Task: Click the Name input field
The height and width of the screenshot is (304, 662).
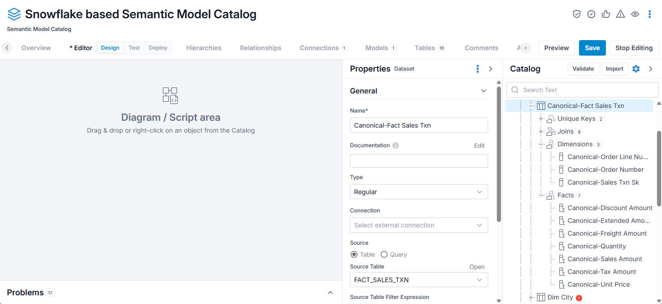Action: [x=419, y=125]
